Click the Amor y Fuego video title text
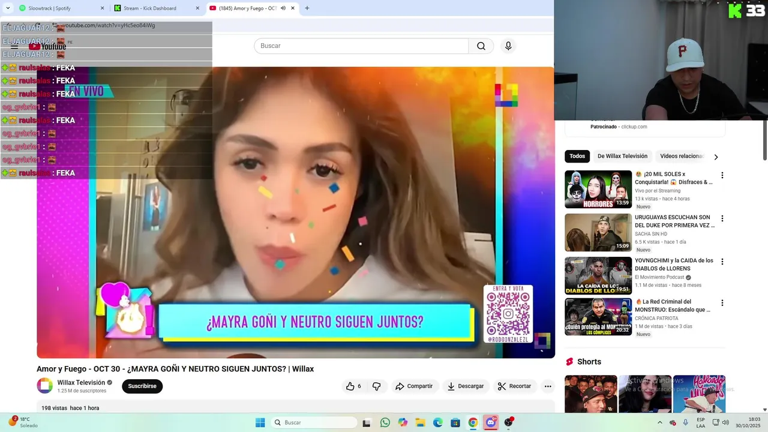This screenshot has width=768, height=432. click(x=175, y=369)
